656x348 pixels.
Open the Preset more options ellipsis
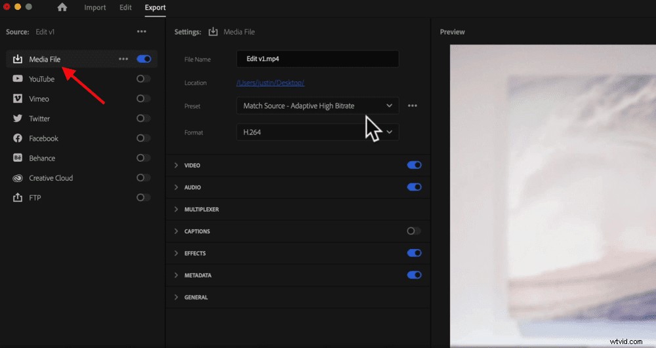point(413,106)
